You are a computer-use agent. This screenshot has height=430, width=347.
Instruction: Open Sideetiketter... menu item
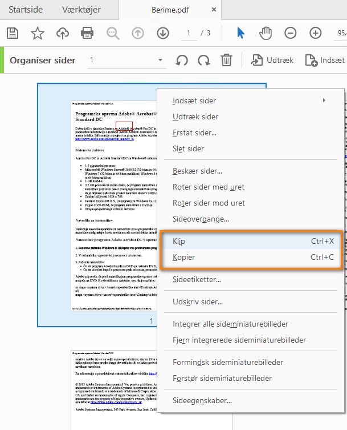(x=250, y=279)
